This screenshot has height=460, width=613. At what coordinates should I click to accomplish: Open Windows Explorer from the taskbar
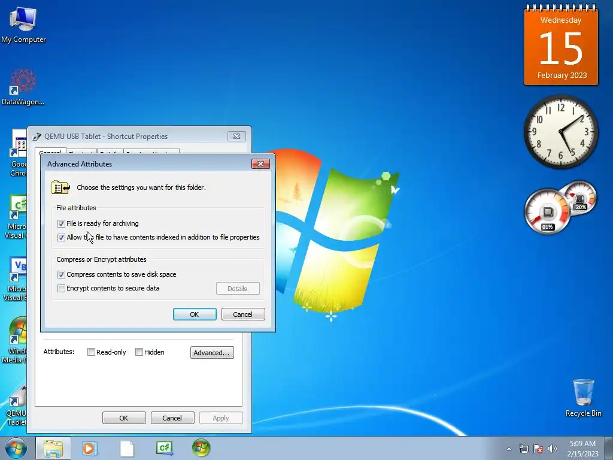click(53, 448)
